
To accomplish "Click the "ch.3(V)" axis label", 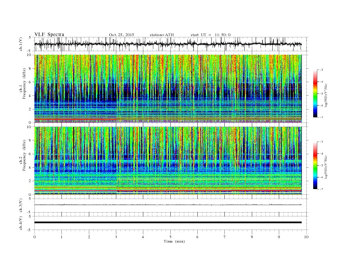I will [x=20, y=206].
